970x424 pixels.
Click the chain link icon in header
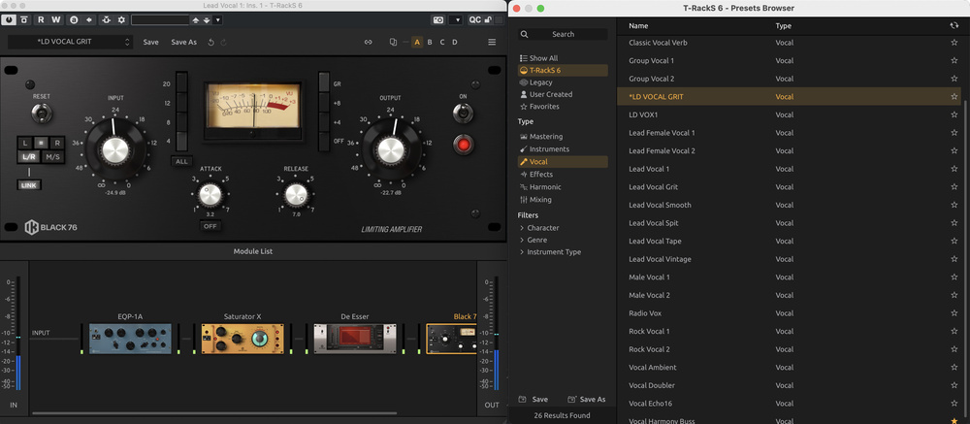368,42
